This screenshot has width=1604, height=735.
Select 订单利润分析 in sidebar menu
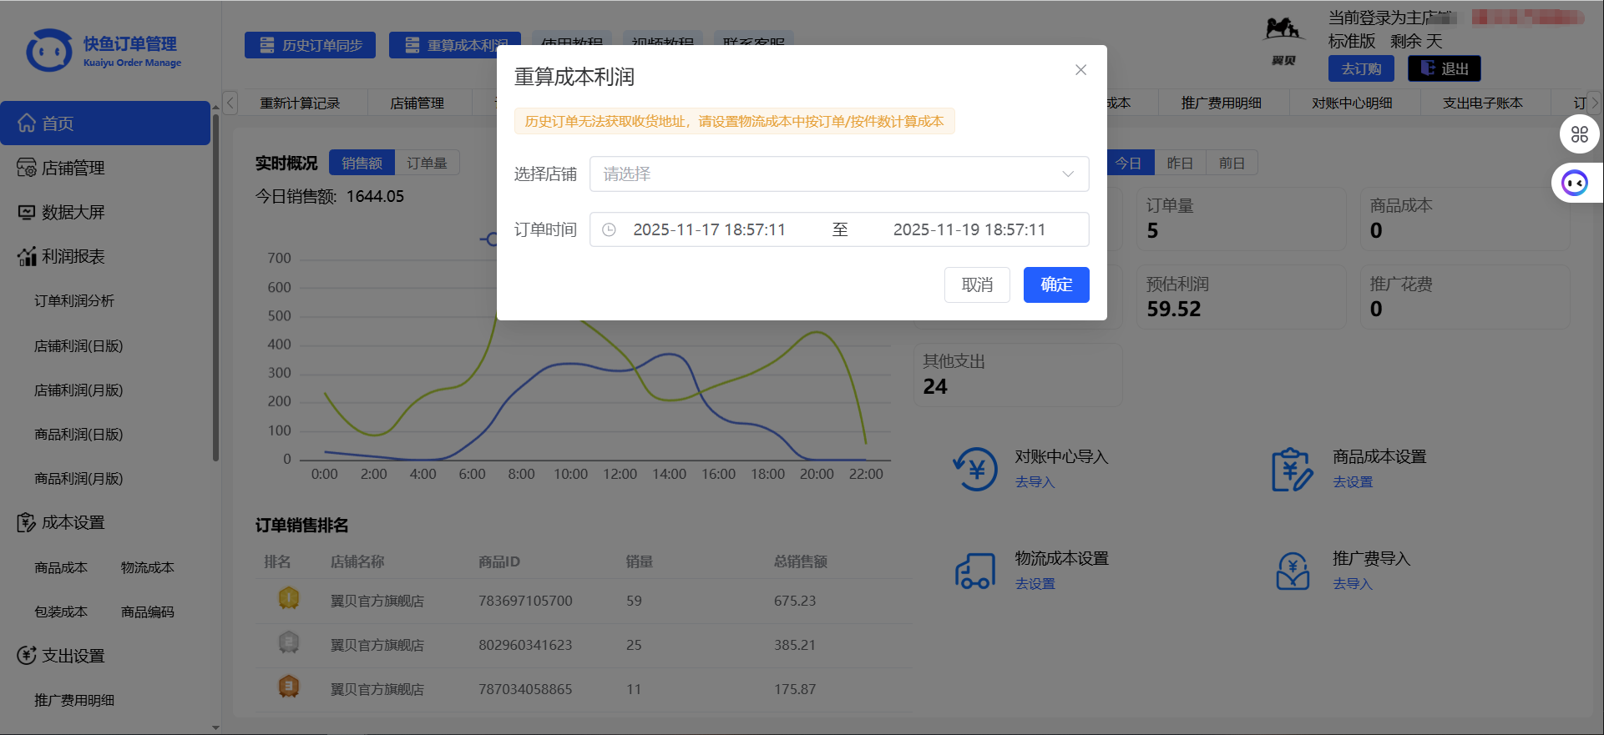click(74, 301)
